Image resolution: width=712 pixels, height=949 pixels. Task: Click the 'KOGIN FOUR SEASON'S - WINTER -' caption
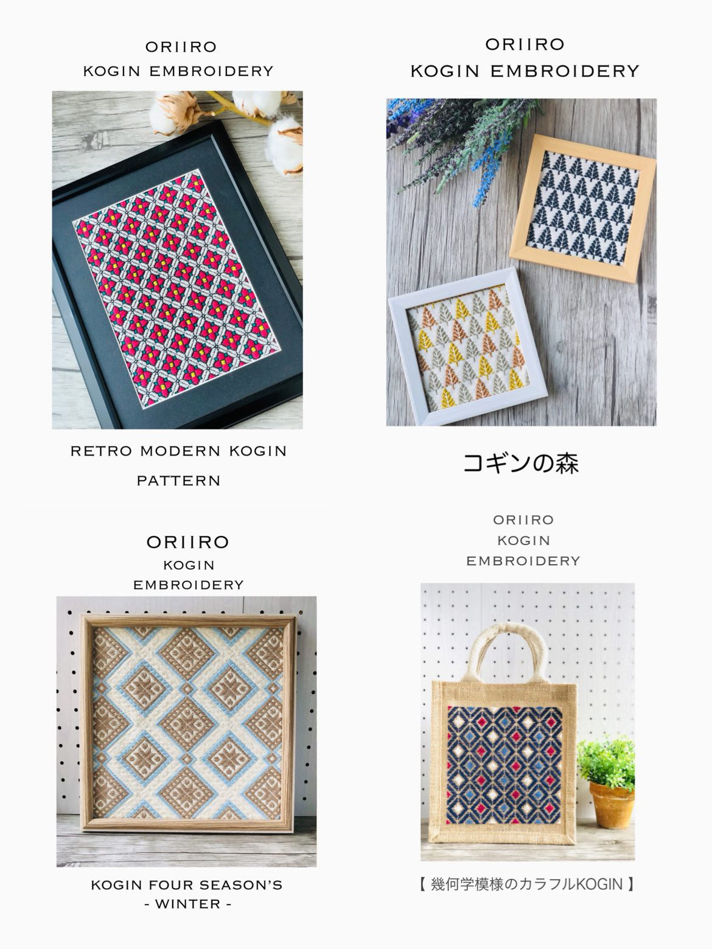click(x=187, y=894)
